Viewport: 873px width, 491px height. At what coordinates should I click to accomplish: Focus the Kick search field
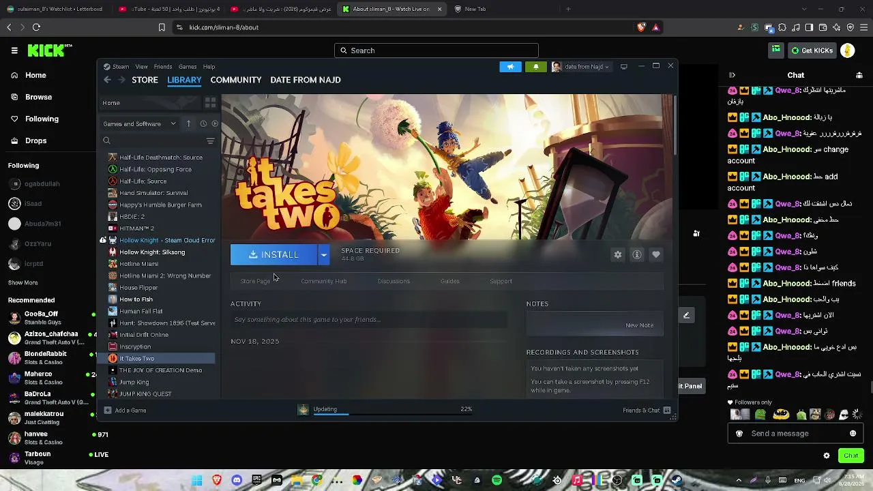(436, 50)
